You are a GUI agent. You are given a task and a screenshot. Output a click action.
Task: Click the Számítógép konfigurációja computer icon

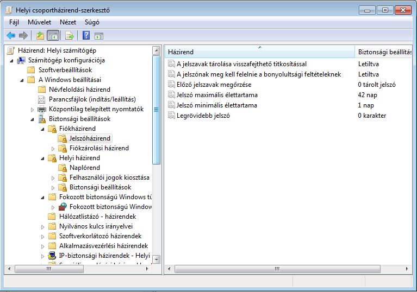(21, 61)
